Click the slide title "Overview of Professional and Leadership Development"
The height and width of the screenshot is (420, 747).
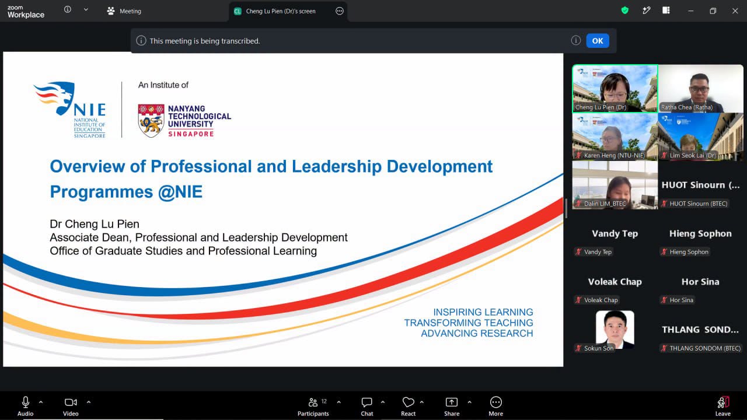pos(271,166)
